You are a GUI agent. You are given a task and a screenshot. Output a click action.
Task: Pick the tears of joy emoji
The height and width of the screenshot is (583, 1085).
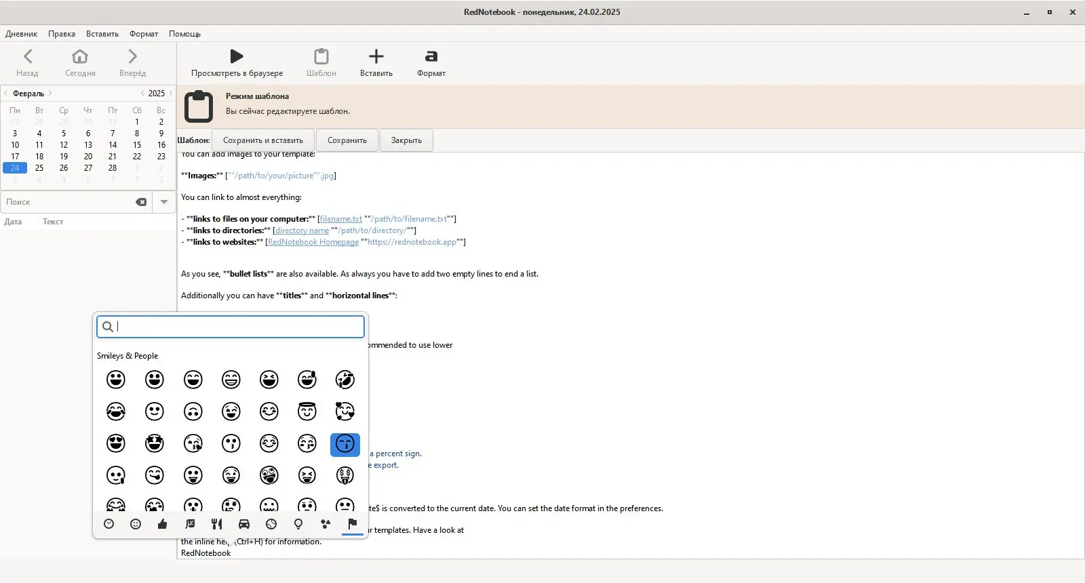tap(116, 411)
